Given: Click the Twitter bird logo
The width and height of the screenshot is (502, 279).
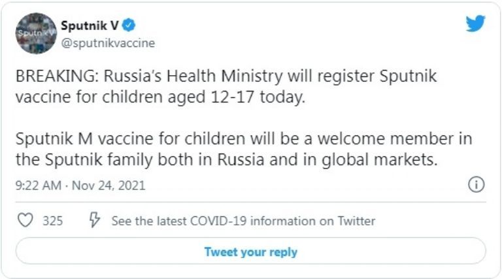Looking at the screenshot, I should pos(475,24).
